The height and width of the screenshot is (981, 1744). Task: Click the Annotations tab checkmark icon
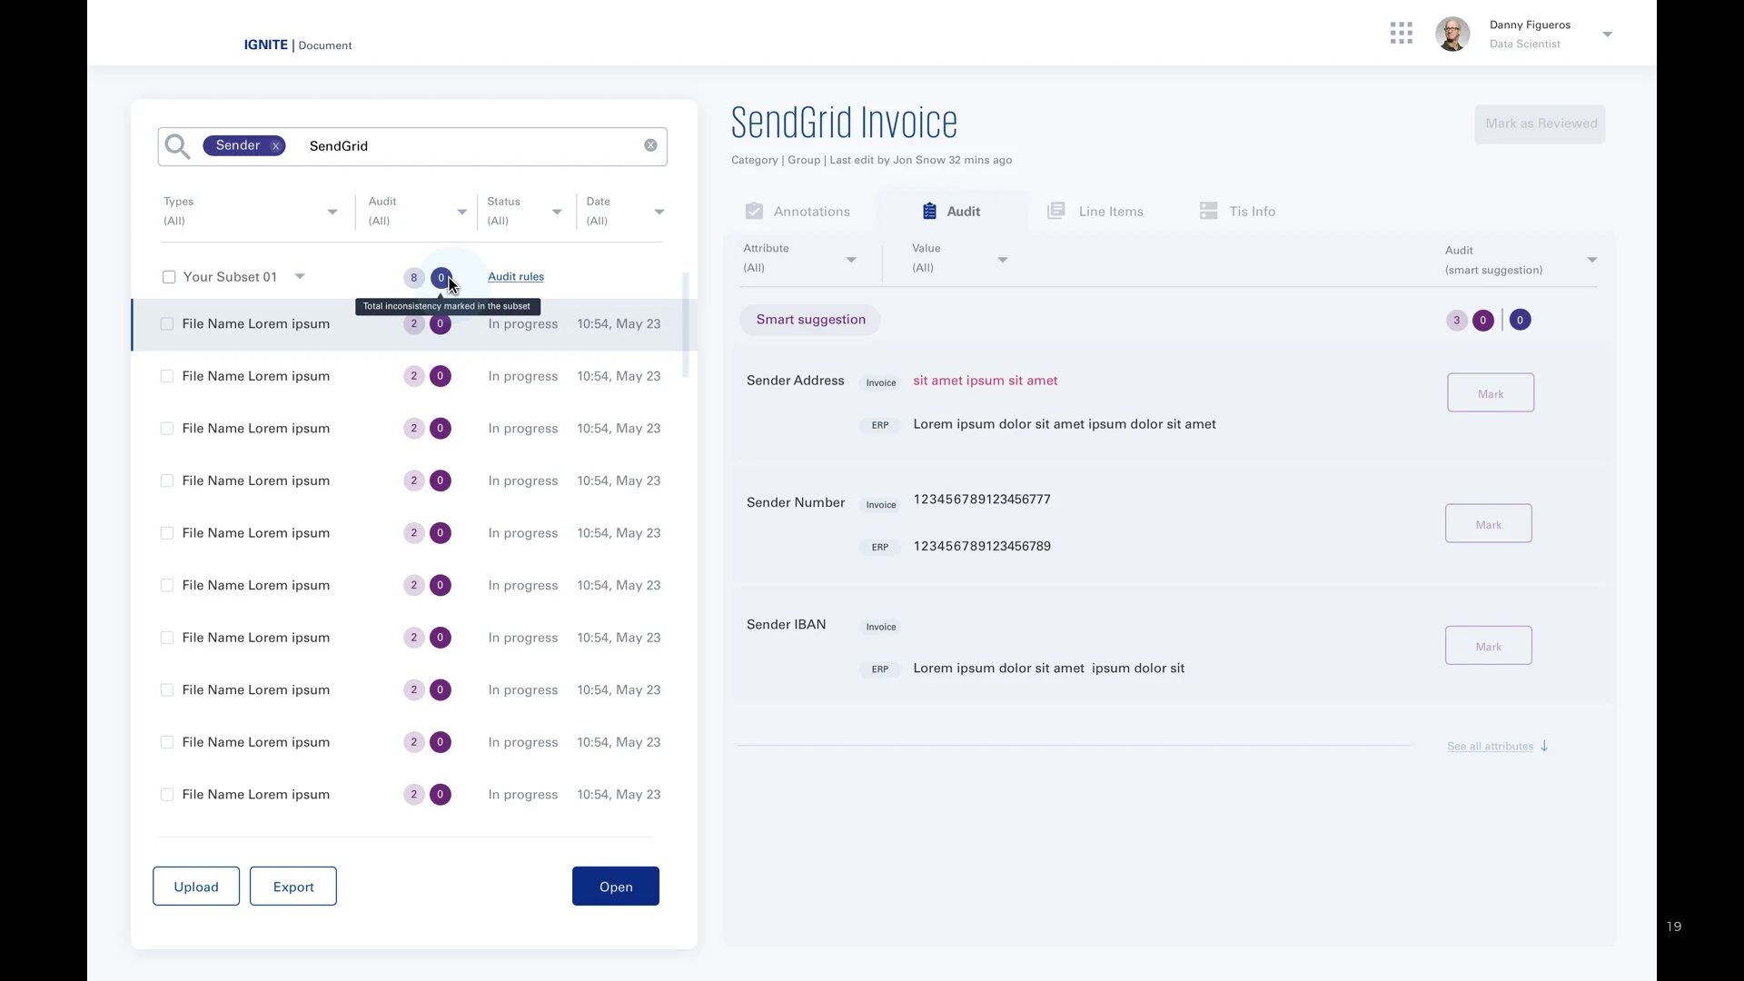pos(754,211)
